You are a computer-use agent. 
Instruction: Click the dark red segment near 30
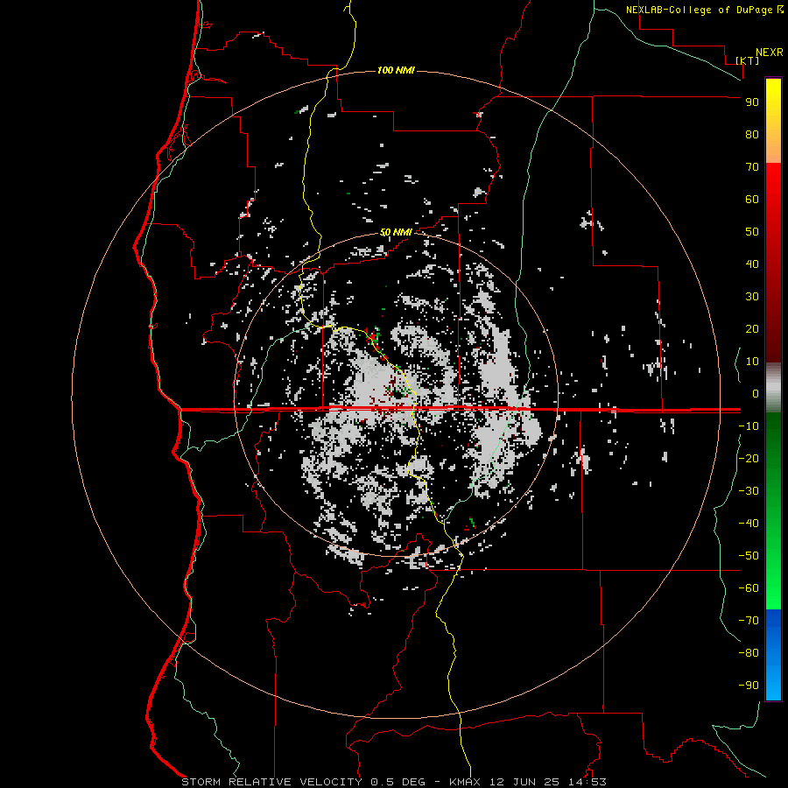(x=773, y=297)
